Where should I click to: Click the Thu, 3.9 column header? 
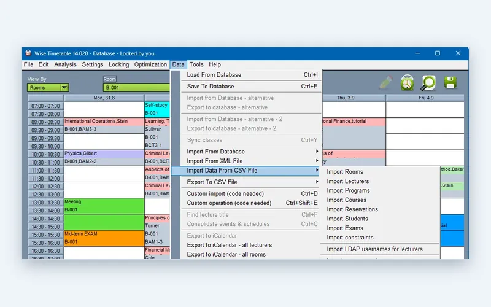[354, 98]
